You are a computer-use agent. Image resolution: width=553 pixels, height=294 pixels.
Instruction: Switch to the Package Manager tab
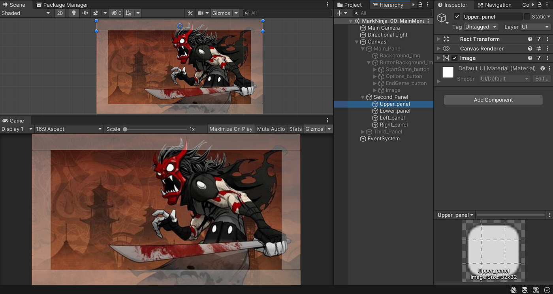62,5
